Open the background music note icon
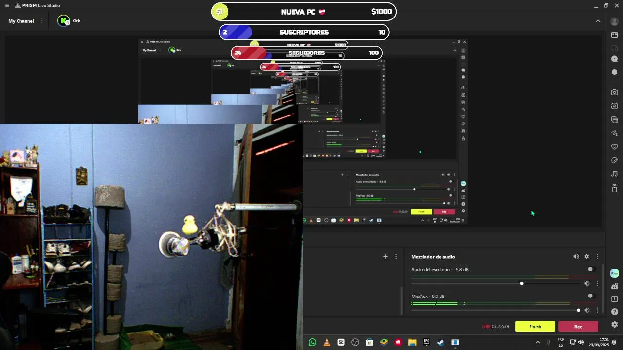 click(614, 174)
